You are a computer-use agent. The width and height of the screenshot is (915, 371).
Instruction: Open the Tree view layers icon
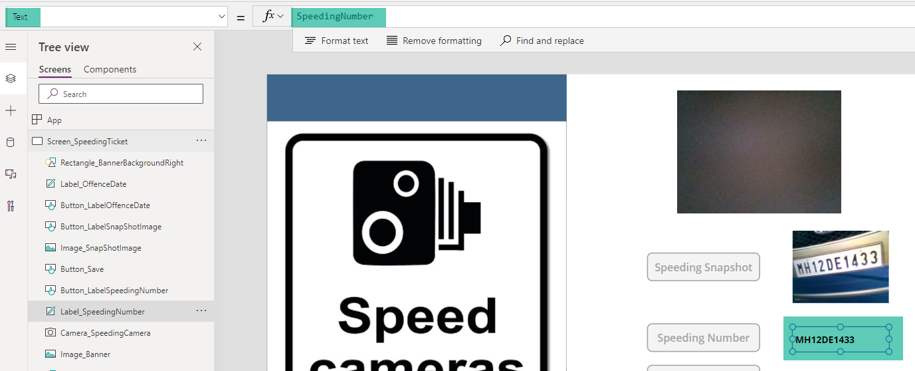click(10, 78)
